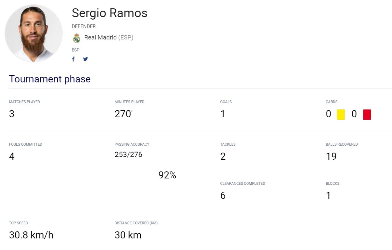Click the 92% passing accuracy value

(167, 175)
